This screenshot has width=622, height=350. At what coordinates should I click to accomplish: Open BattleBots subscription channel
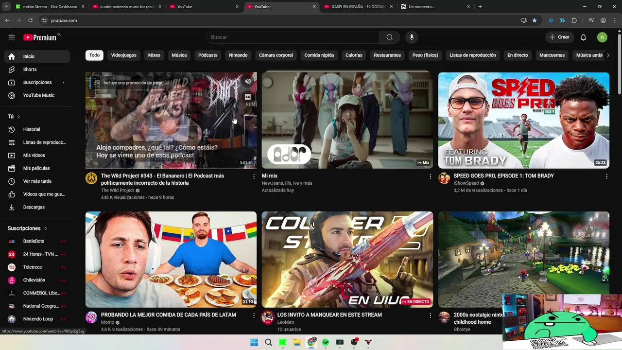[x=37, y=241]
